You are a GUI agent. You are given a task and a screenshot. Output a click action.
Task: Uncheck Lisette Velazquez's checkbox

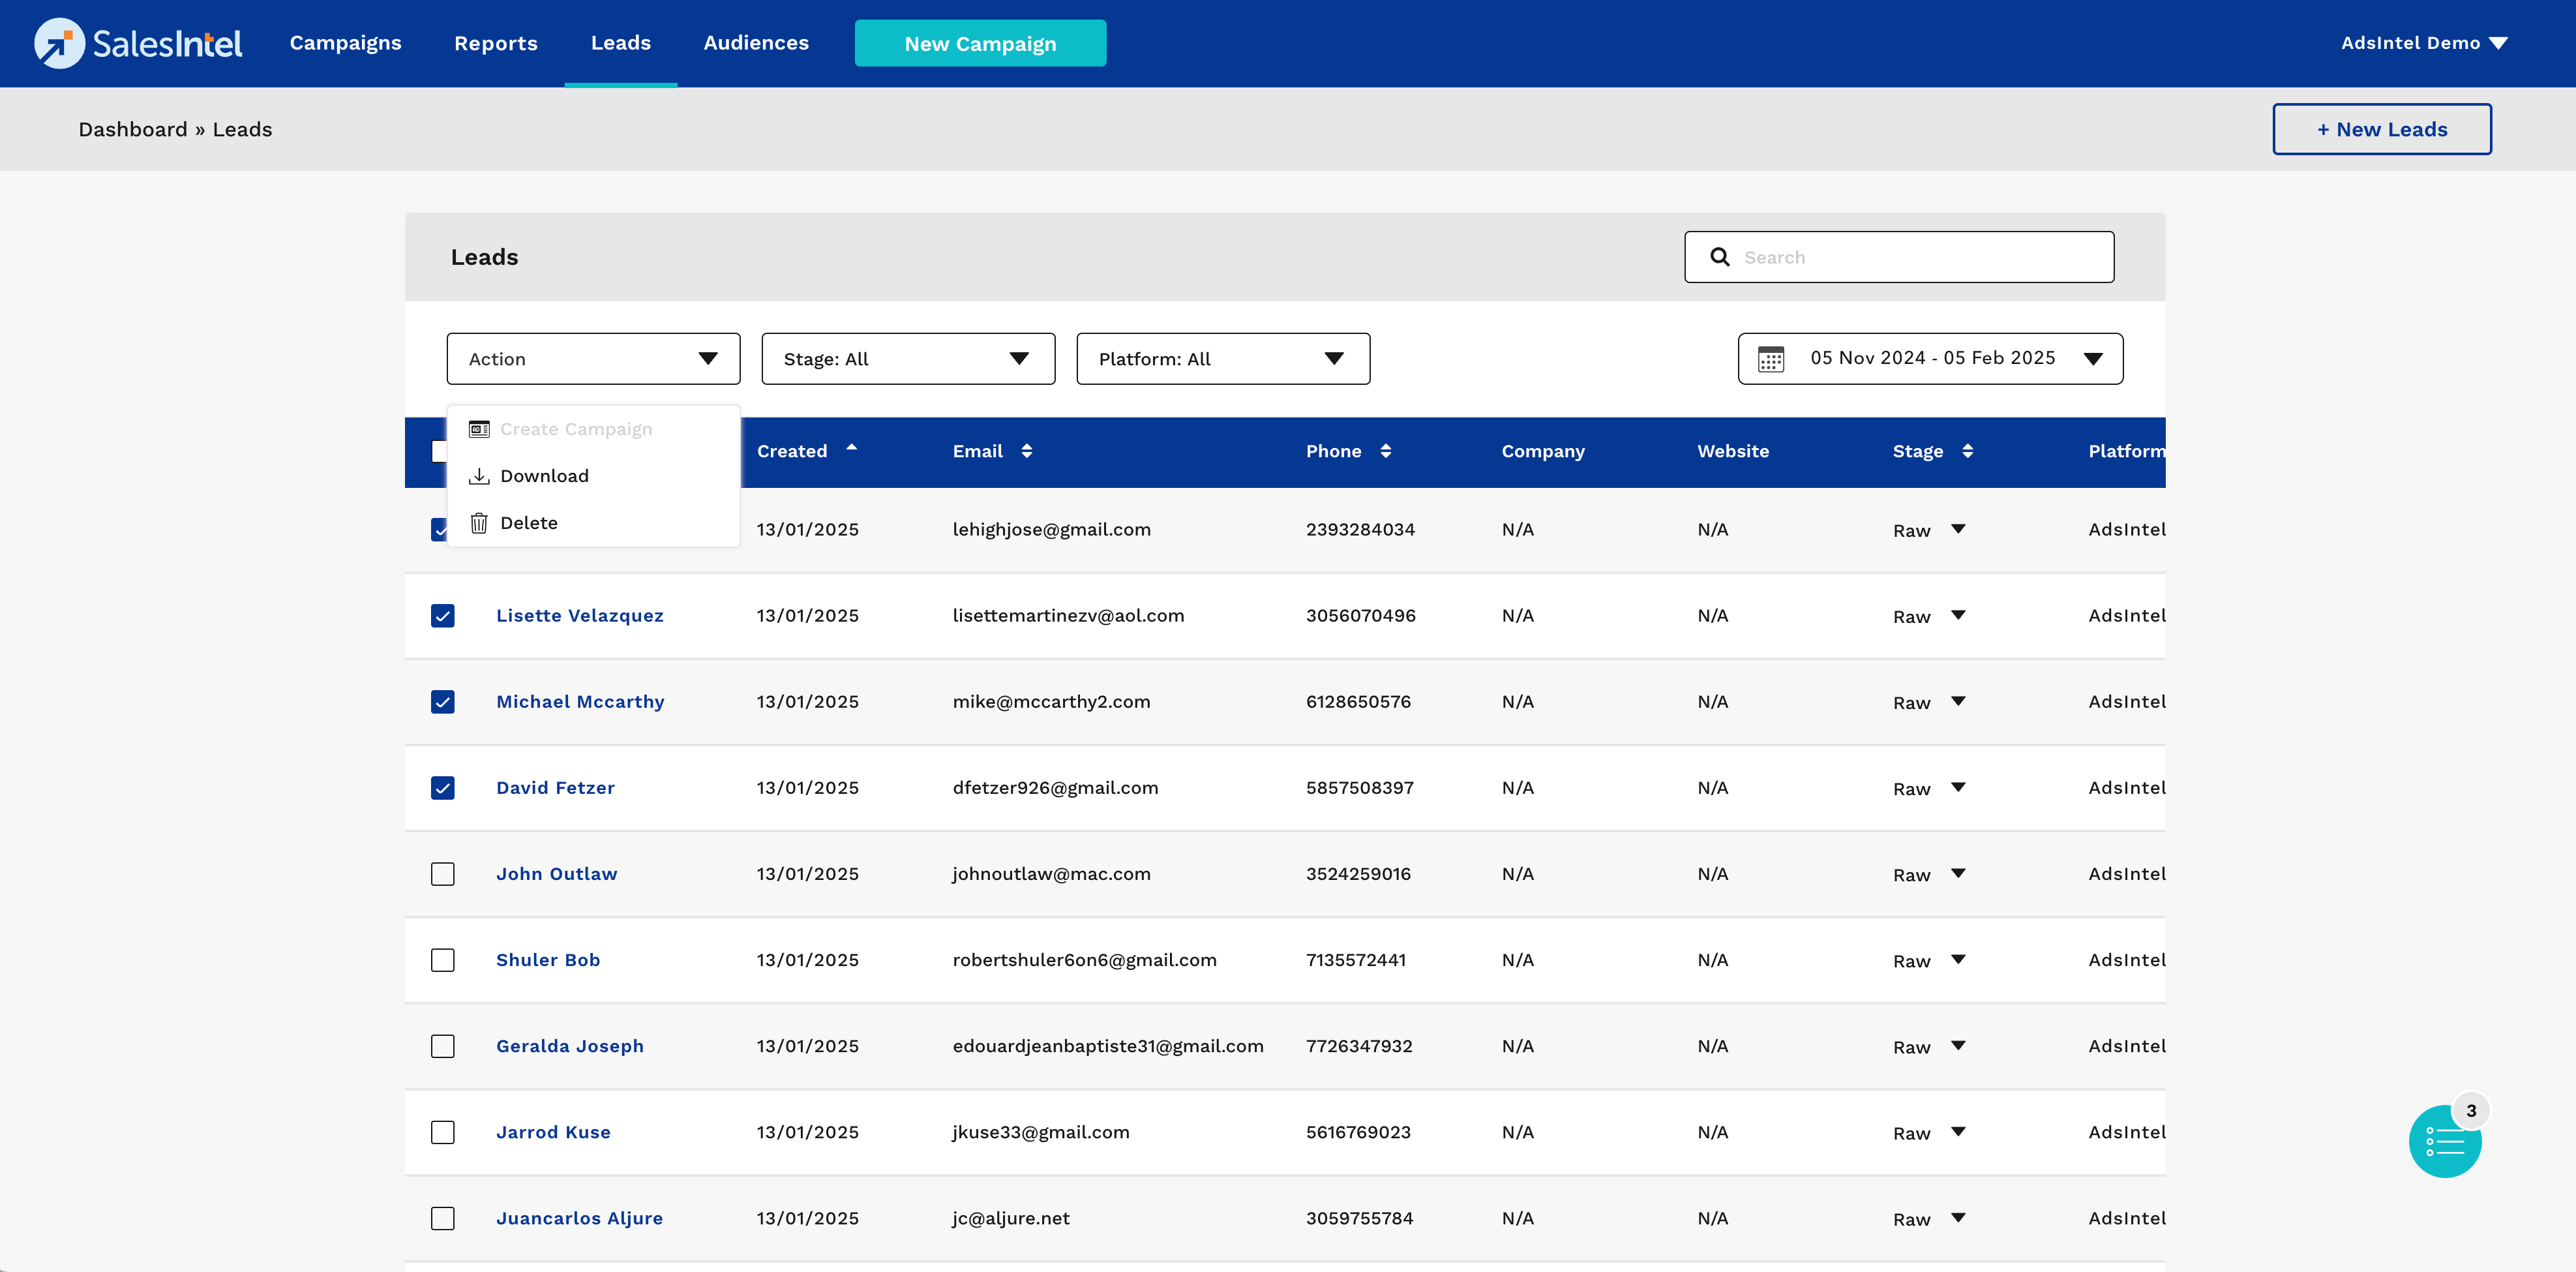[442, 616]
